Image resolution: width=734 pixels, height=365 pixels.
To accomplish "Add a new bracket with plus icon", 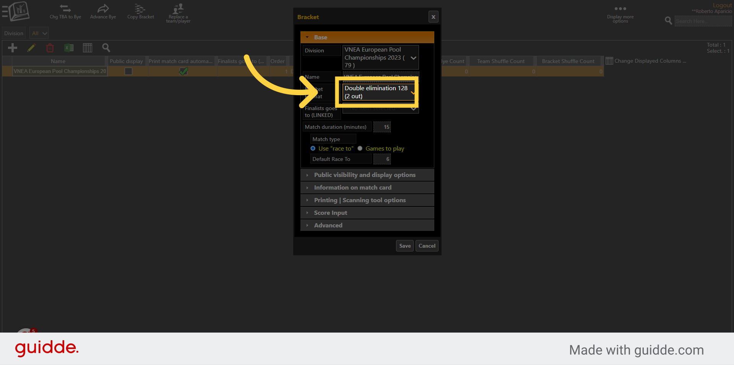I will coord(13,48).
